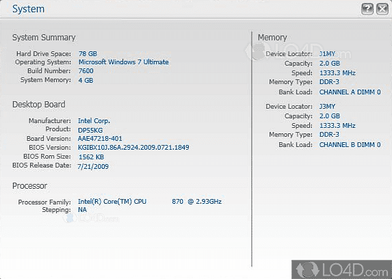Select BIOS release date 7/21/2009
This screenshot has width=392, height=279.
[x=93, y=166]
